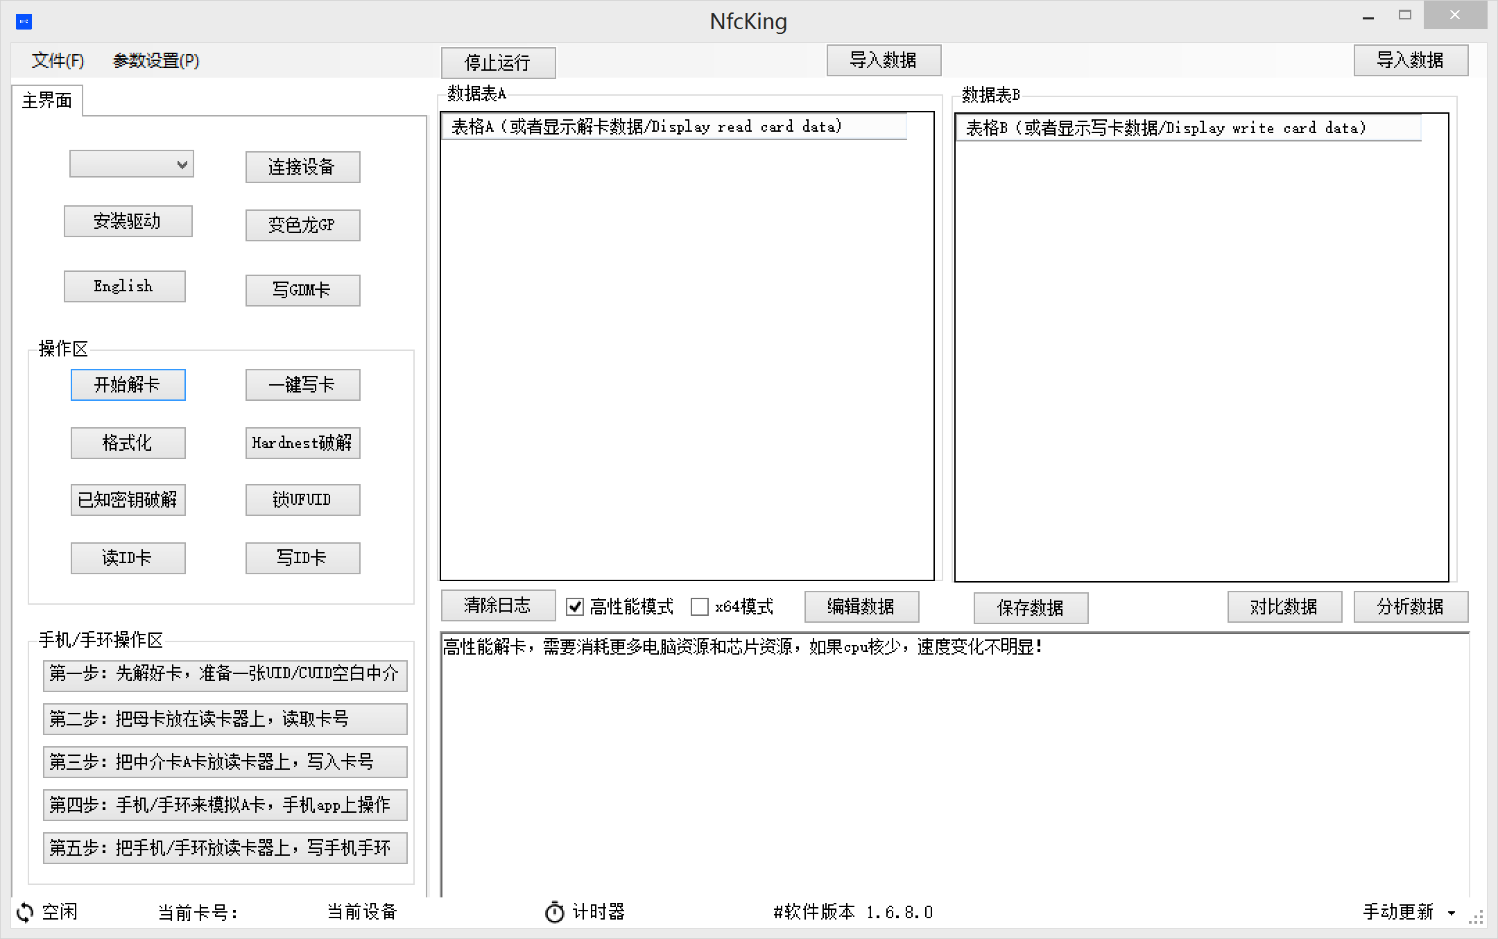
Task: Click the 保存数据 button
Action: 1031,608
